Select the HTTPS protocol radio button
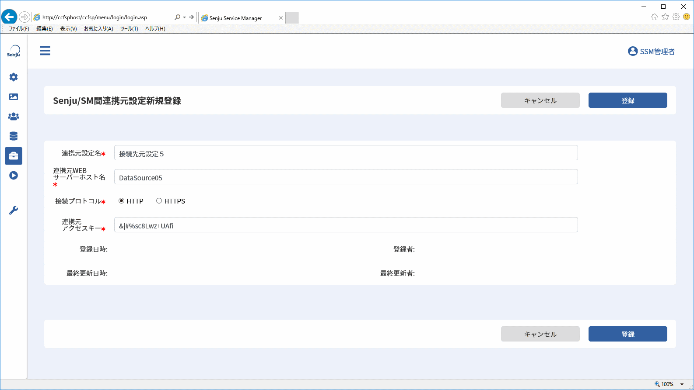The width and height of the screenshot is (694, 390). coord(159,201)
